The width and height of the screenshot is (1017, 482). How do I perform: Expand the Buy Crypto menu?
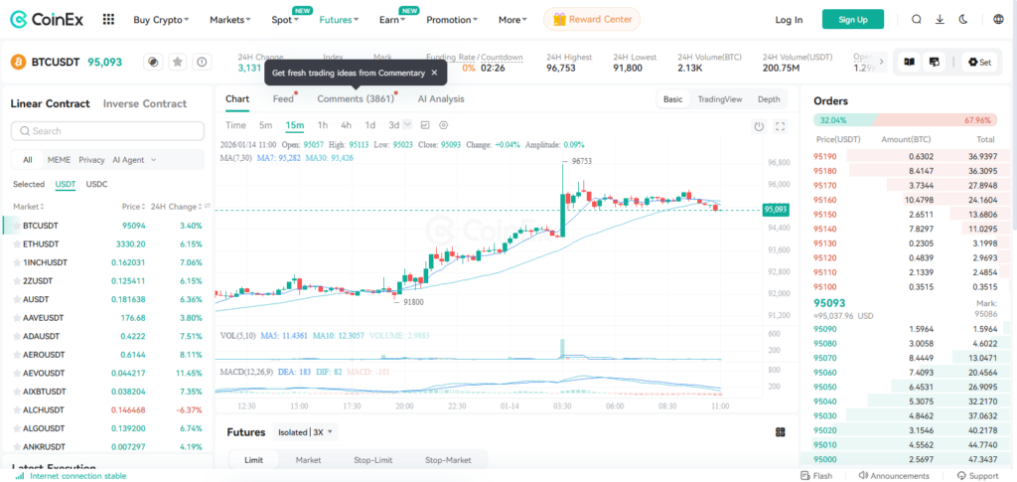pyautogui.click(x=162, y=20)
